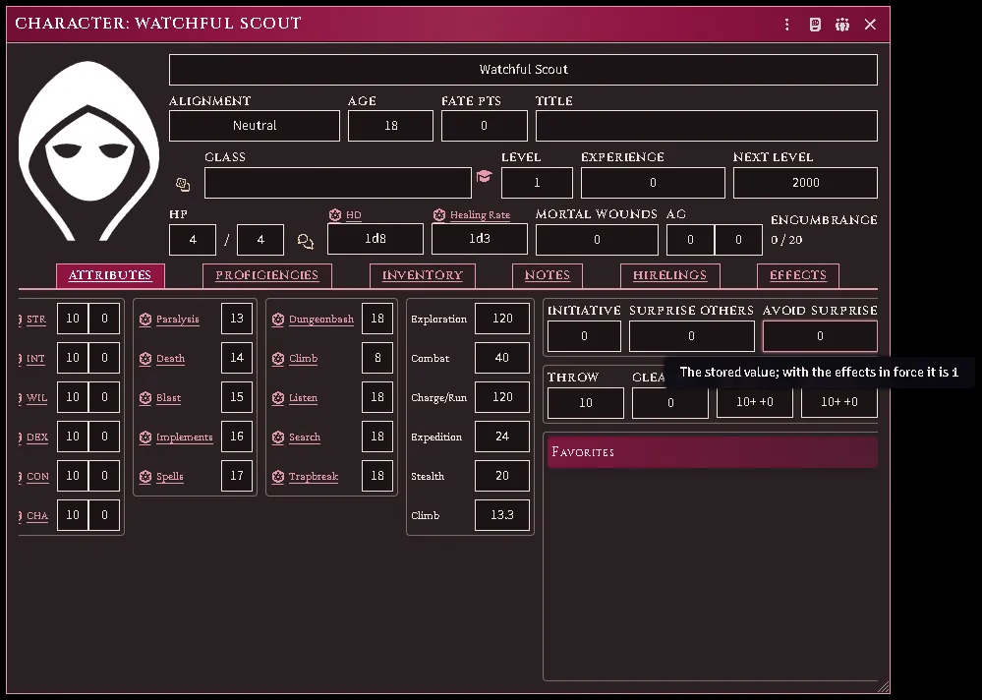Roll using the HD dice icon
Screen dimensions: 982x700
tap(335, 214)
